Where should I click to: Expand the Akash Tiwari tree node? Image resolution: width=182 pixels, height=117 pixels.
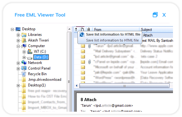click(18, 41)
